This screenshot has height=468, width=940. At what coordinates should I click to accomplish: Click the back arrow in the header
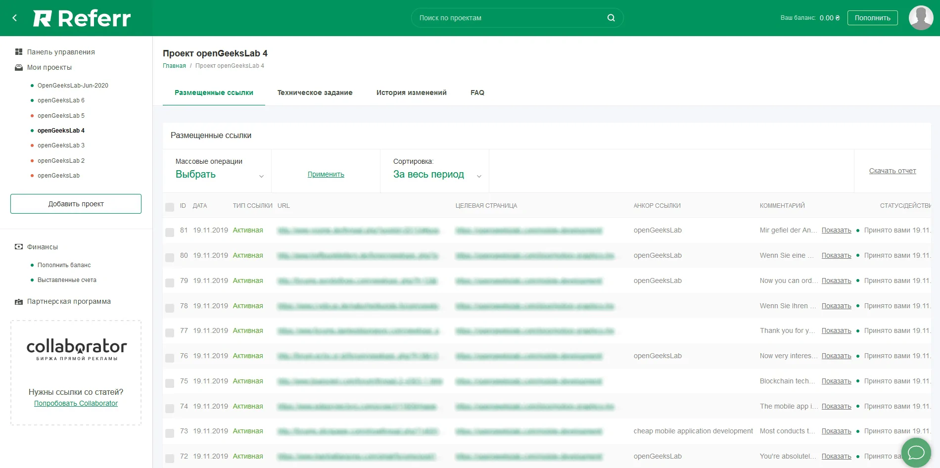15,18
